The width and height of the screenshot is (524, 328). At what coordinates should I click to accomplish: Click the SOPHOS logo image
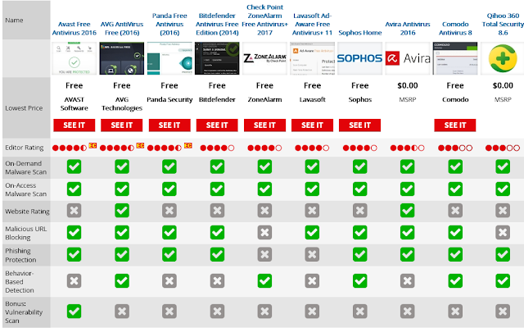360,58
